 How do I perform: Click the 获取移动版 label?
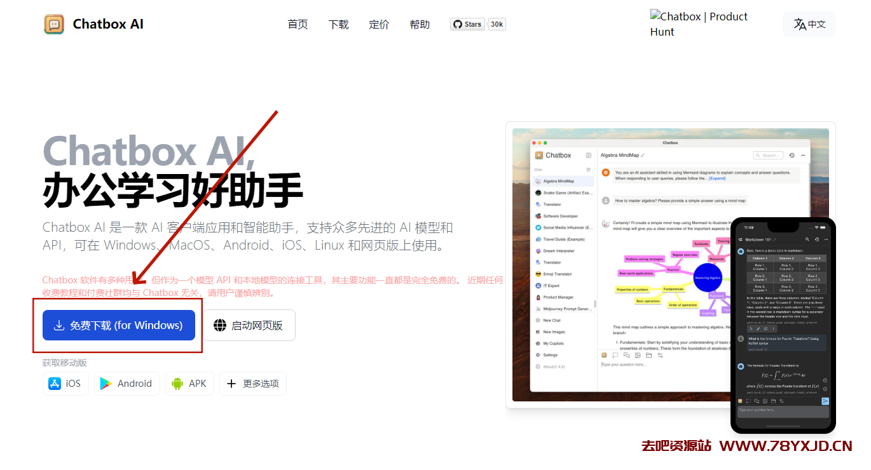click(65, 363)
